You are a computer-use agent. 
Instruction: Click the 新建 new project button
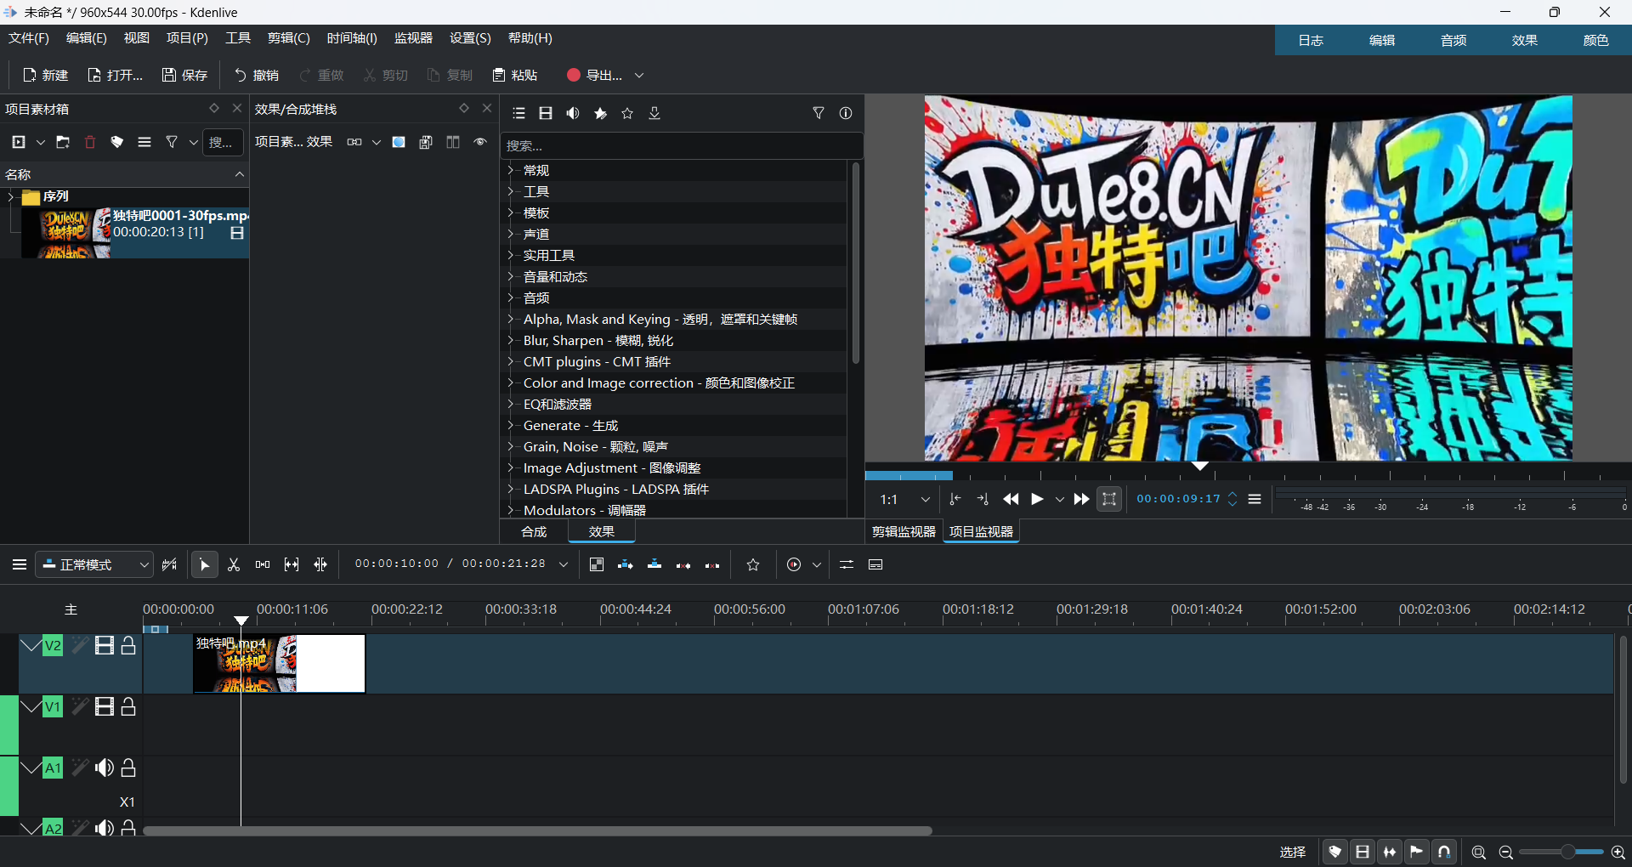pos(45,75)
